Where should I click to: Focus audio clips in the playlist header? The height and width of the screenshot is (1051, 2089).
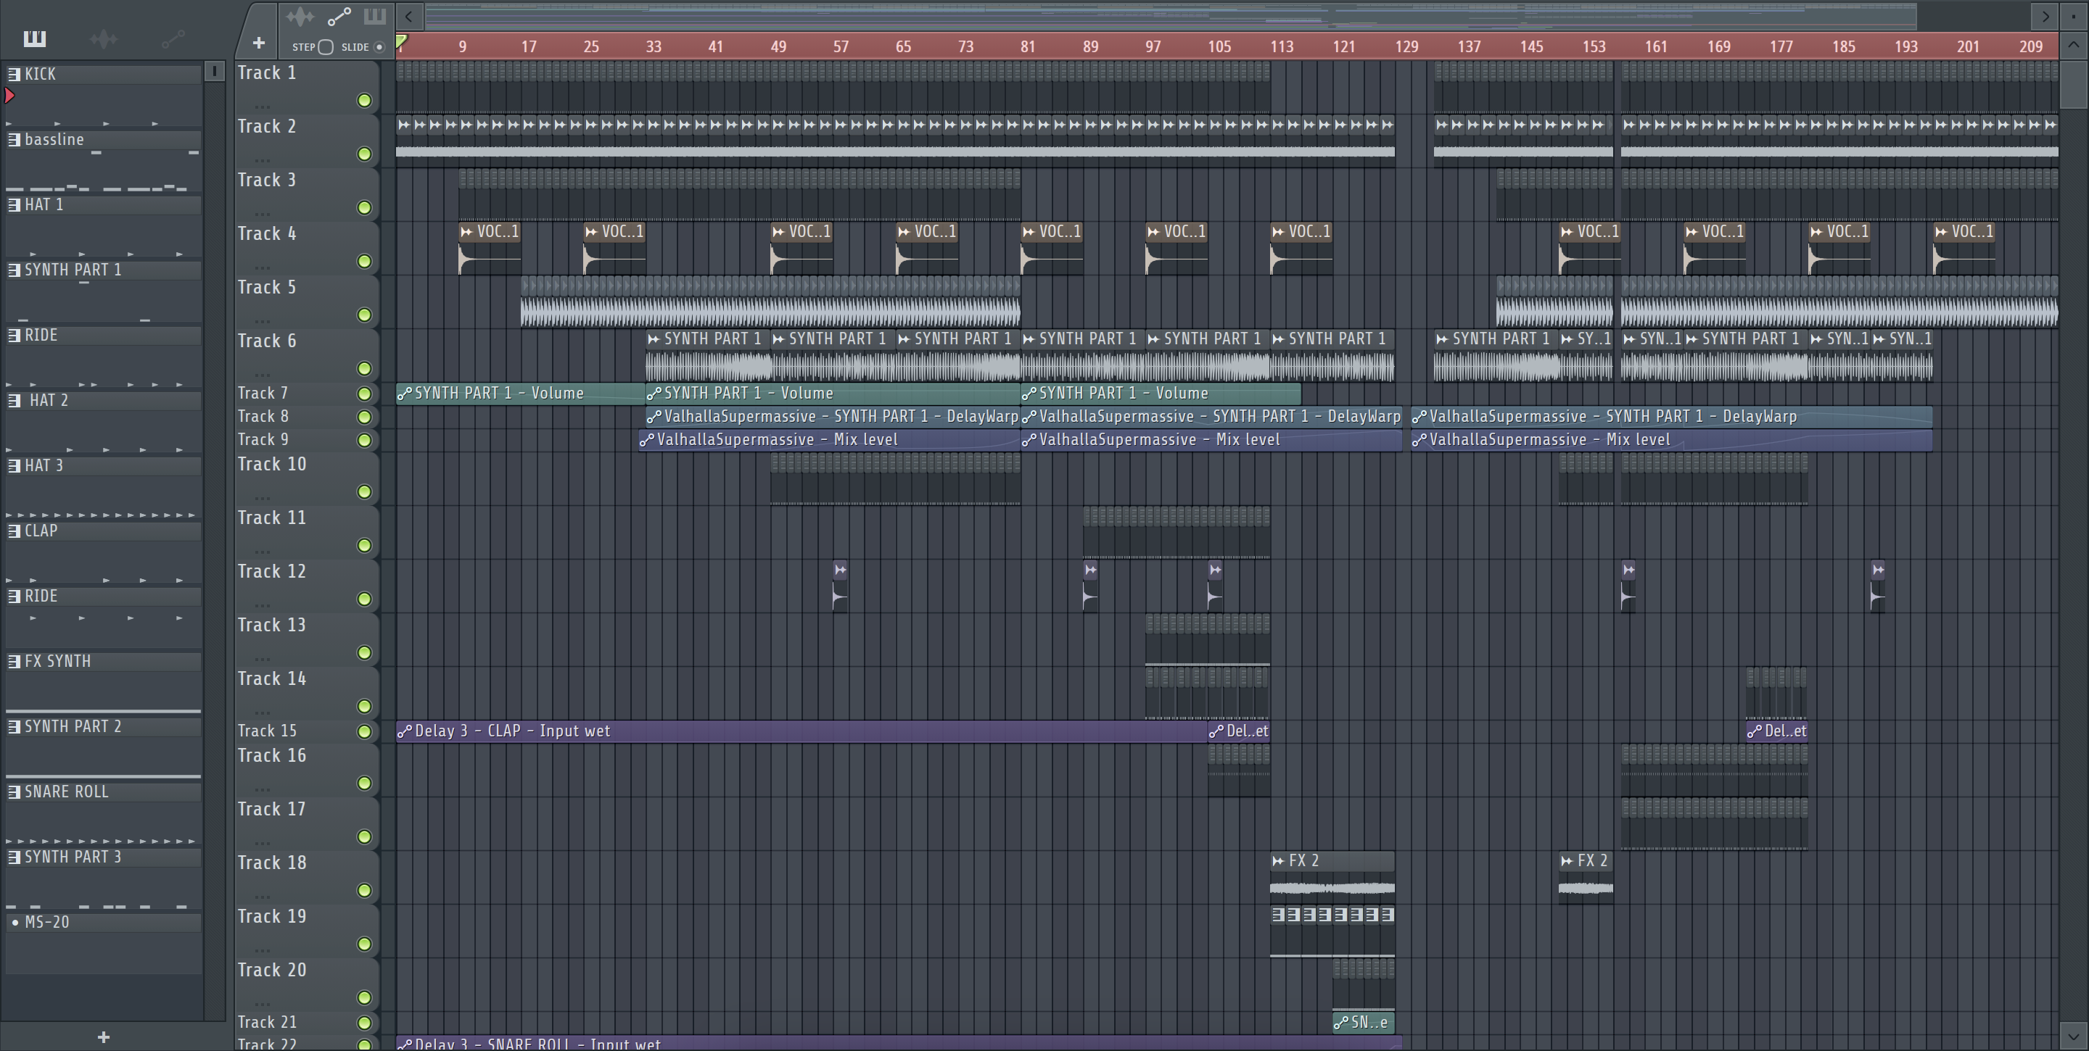tap(300, 16)
